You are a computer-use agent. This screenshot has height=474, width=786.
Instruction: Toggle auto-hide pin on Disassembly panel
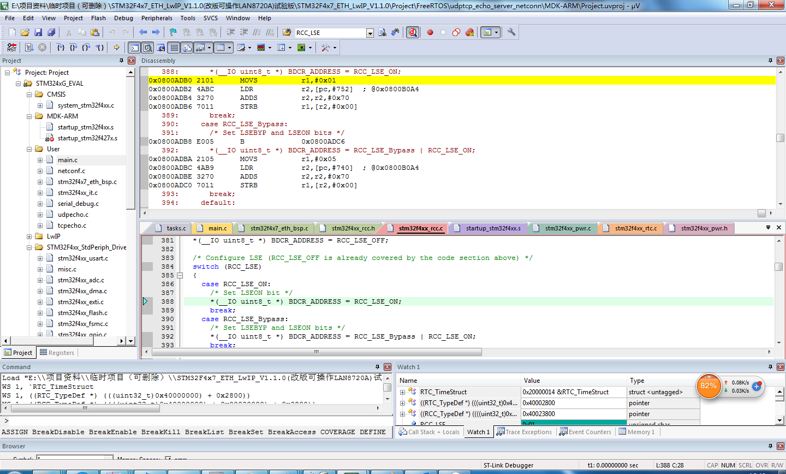770,61
